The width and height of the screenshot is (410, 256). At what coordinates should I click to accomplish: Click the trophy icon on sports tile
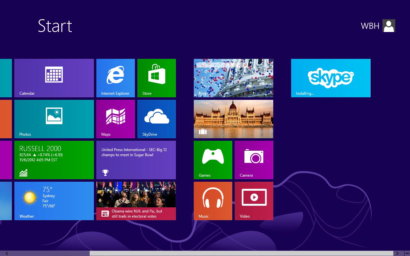[x=105, y=173]
